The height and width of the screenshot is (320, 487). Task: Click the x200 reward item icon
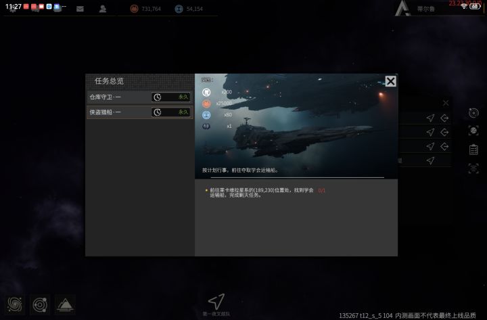coord(206,92)
